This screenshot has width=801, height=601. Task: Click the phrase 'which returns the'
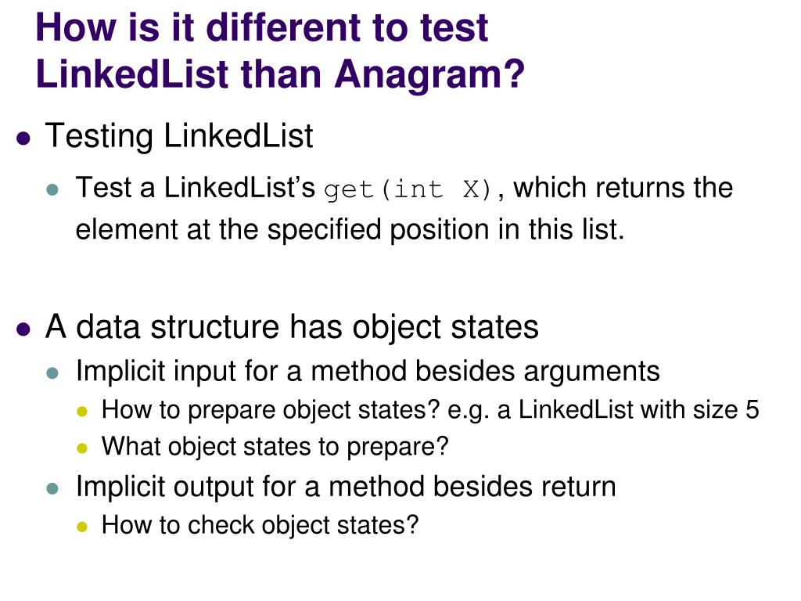tap(623, 188)
